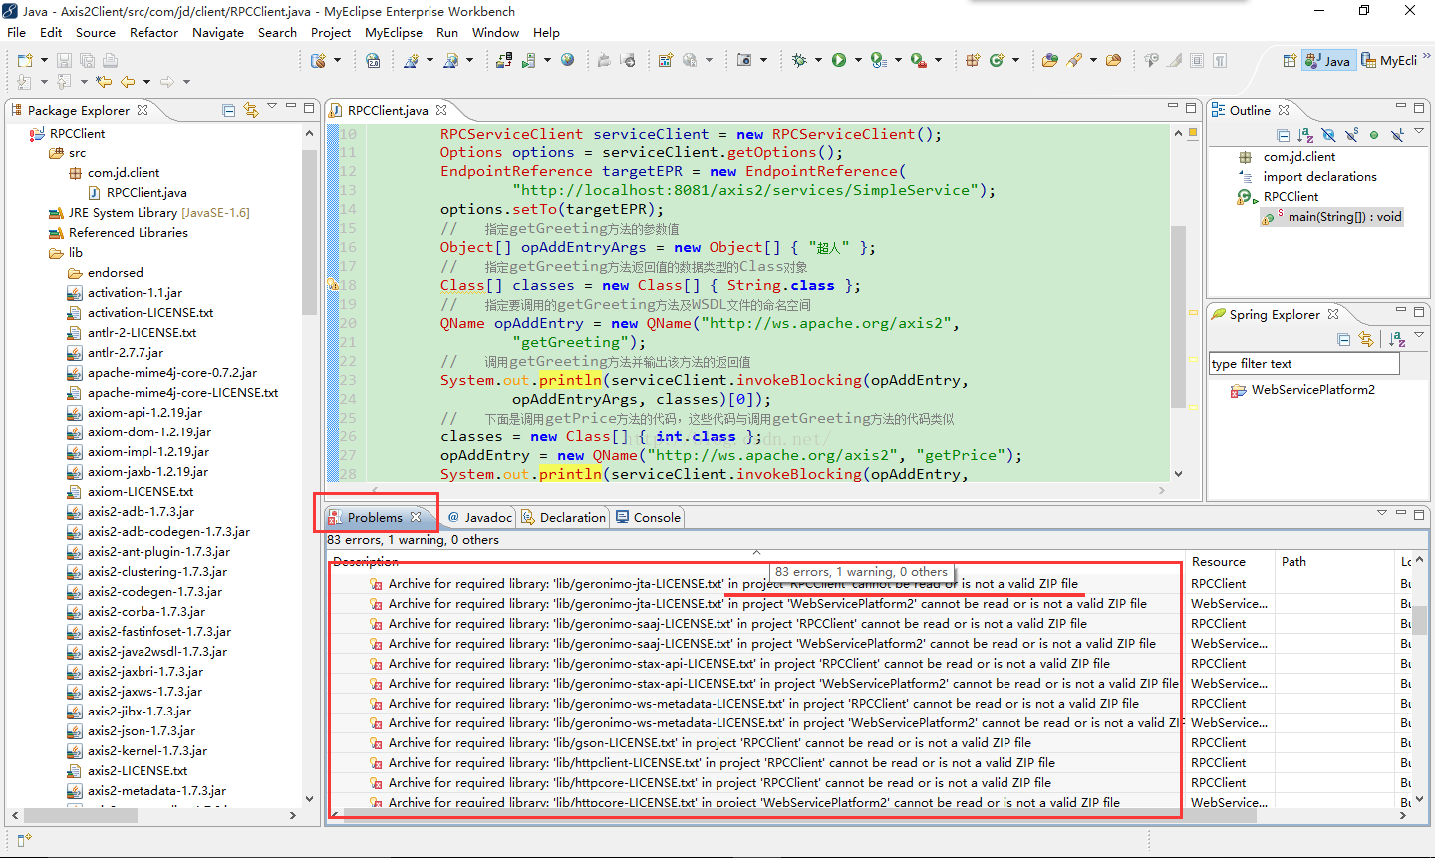The height and width of the screenshot is (858, 1435).
Task: Click the Open Web Browser globe icon
Action: [x=567, y=60]
